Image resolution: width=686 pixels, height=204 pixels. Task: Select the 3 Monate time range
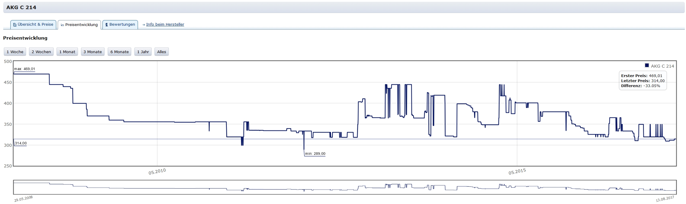click(x=93, y=52)
